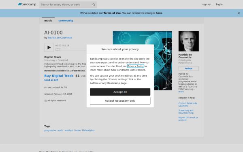This screenshot has width=243, height=152.
Task: Click Send as Gift
Action: pyautogui.click(x=51, y=80)
